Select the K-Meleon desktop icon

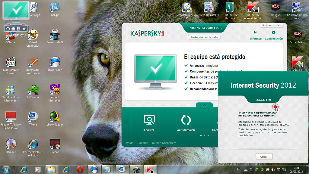(x=33, y=92)
